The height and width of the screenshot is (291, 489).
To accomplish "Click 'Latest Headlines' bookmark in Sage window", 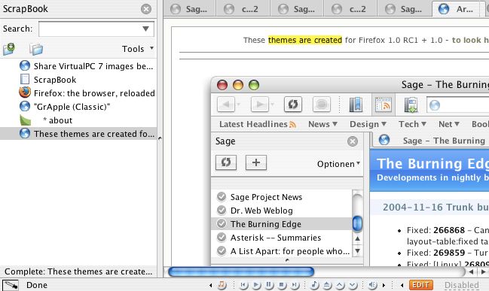I will (257, 124).
